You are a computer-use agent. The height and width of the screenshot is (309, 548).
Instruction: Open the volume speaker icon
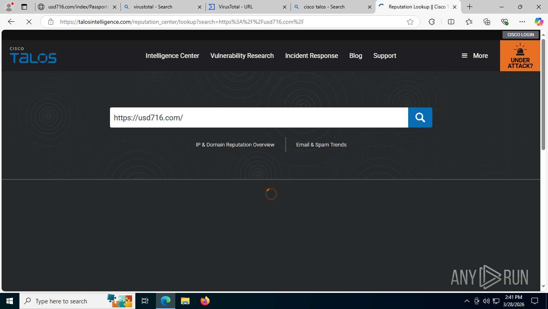coord(486,301)
